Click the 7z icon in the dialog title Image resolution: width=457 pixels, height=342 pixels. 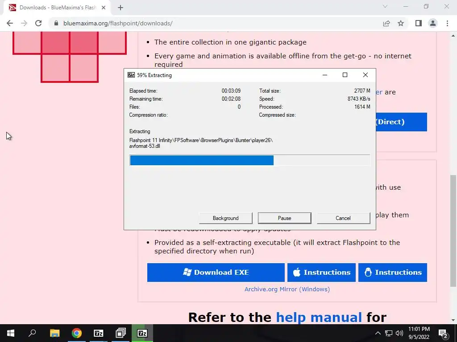point(131,75)
